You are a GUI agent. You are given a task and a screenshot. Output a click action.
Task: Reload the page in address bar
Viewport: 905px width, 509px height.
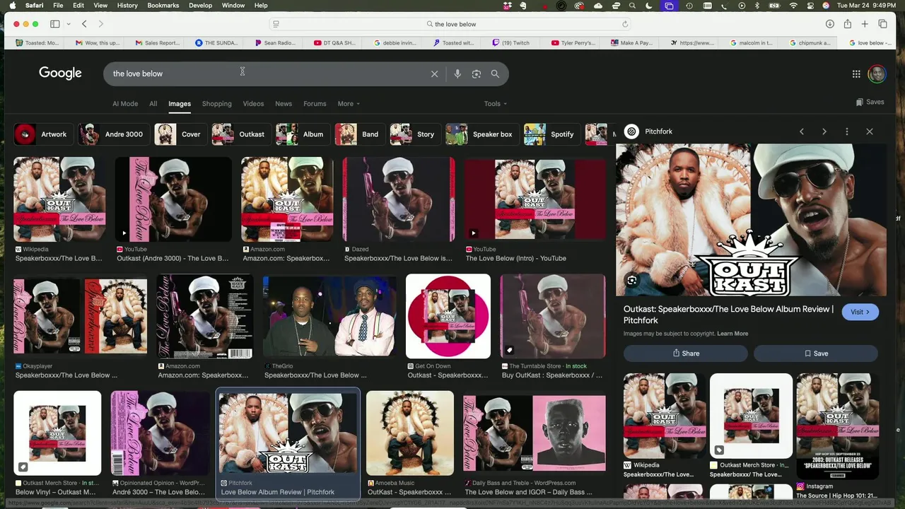[625, 24]
